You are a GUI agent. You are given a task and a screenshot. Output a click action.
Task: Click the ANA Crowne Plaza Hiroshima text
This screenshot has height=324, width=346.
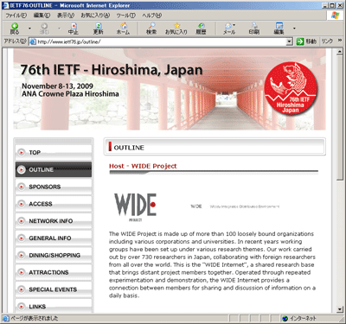[70, 94]
